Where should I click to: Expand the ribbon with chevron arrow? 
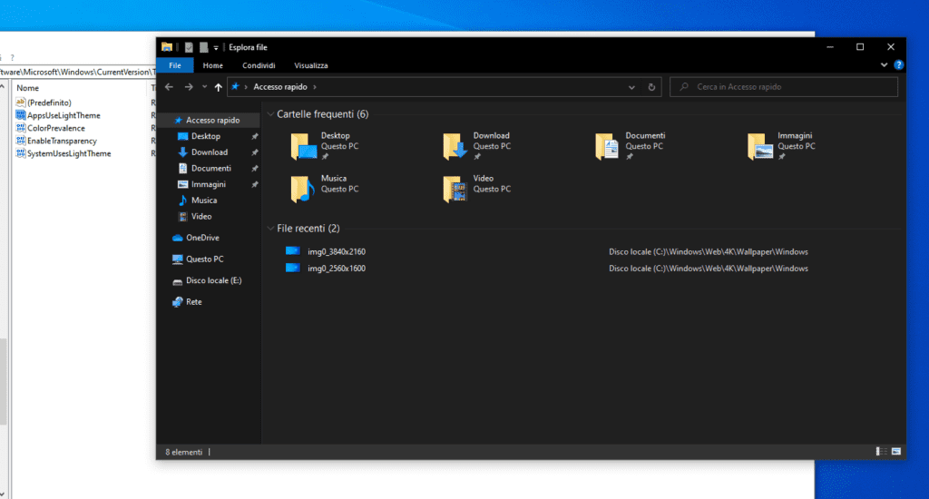(885, 65)
